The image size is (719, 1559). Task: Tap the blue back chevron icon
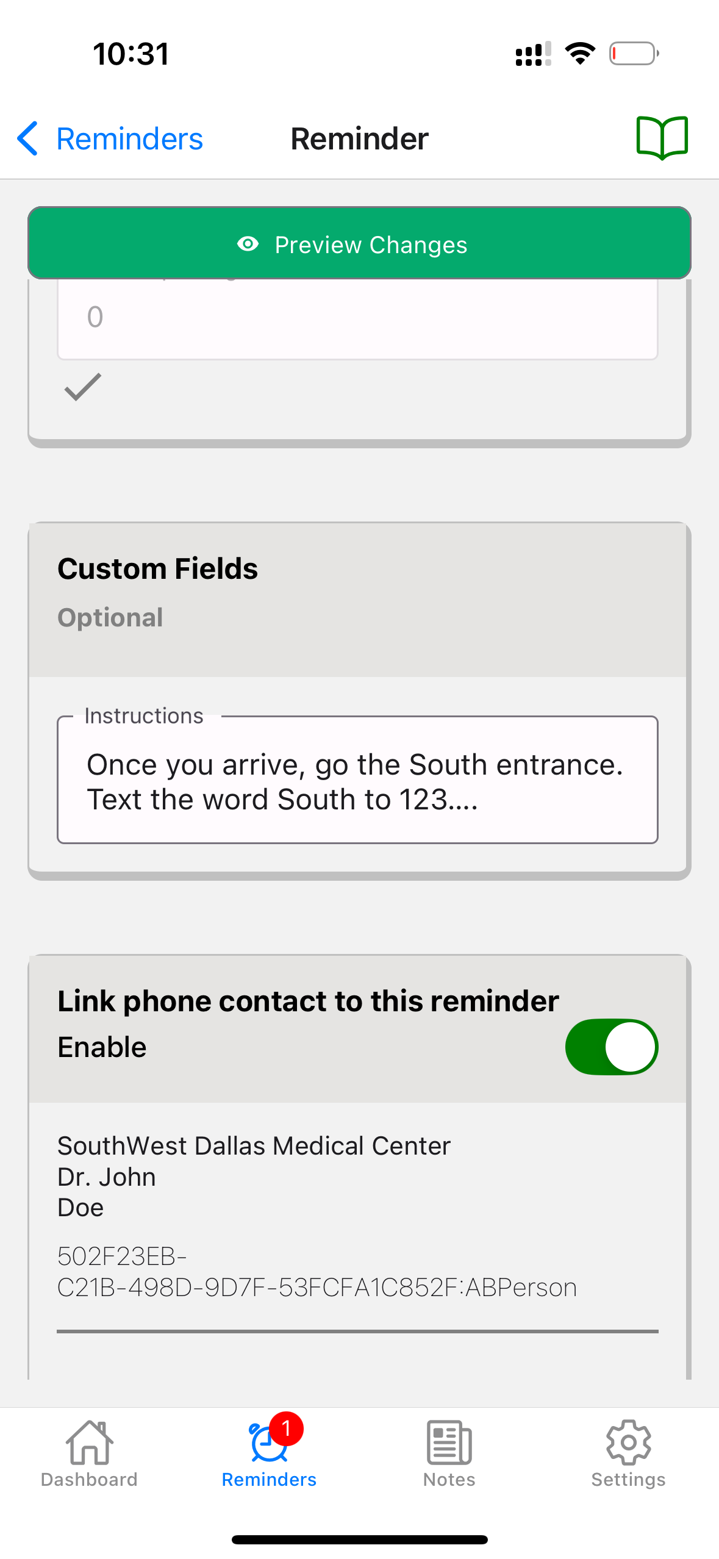tap(28, 138)
